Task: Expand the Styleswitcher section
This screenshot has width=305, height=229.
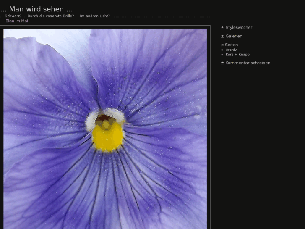Action: tap(239, 28)
